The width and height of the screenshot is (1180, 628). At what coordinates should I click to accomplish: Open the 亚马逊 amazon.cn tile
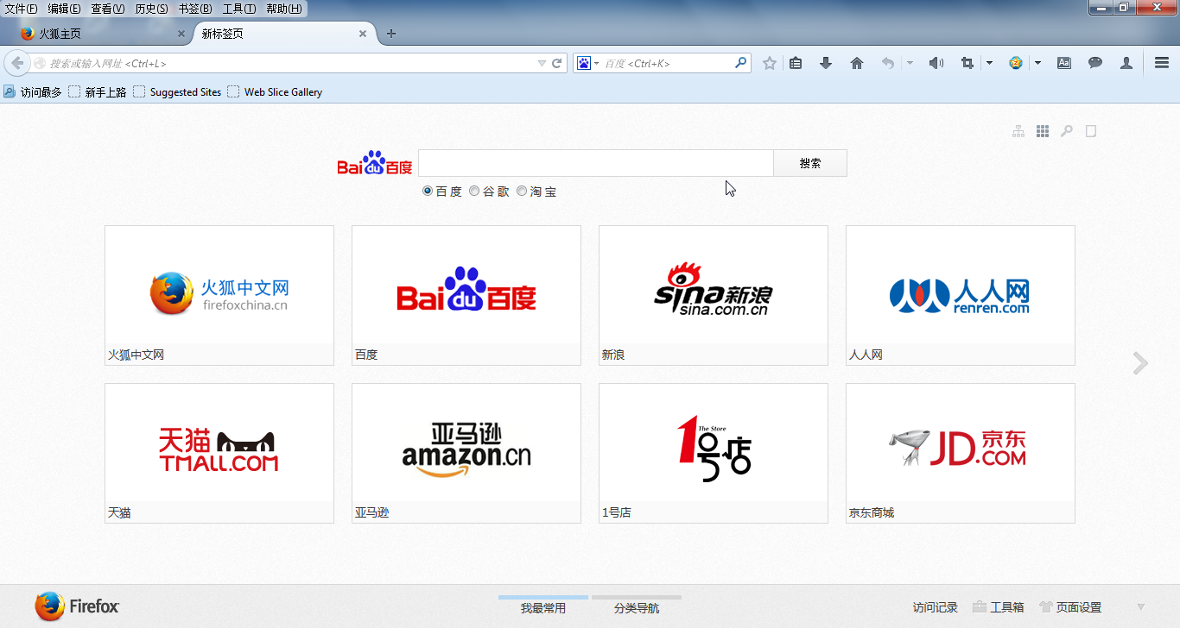(466, 453)
